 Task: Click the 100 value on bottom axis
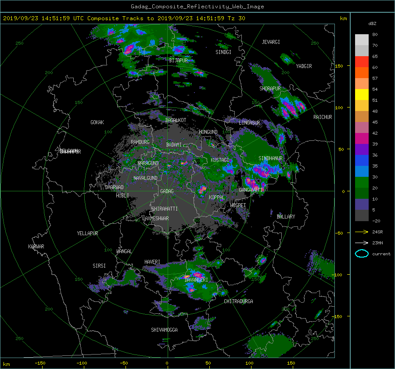click(249, 363)
